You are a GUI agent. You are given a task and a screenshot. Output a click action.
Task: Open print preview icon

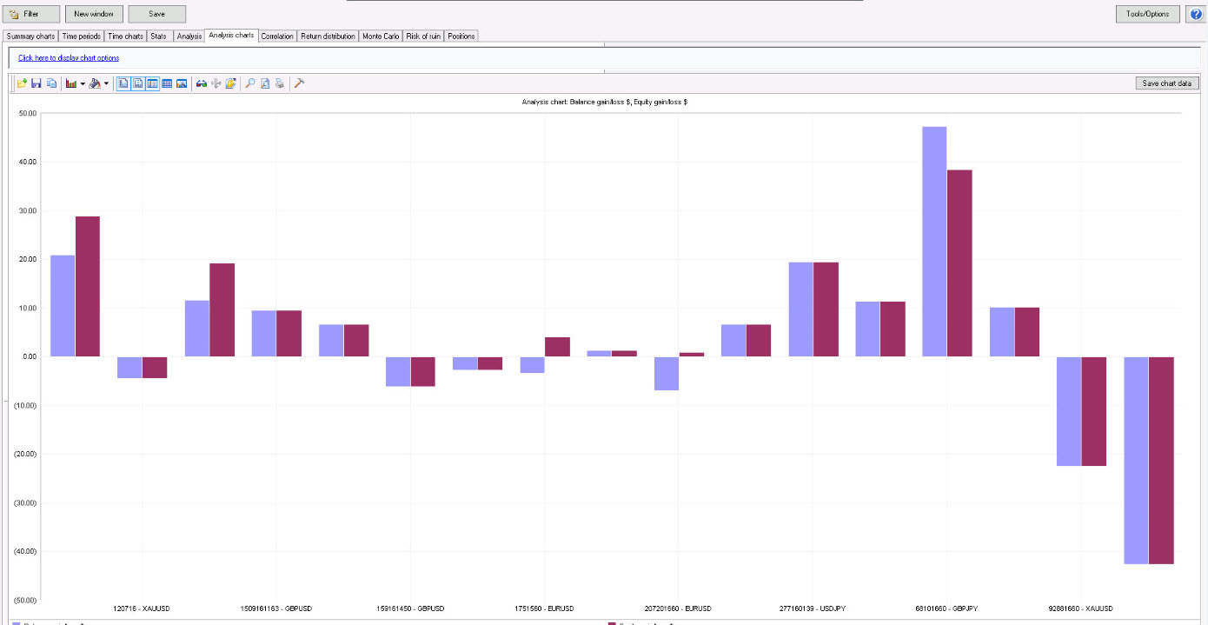coord(265,83)
